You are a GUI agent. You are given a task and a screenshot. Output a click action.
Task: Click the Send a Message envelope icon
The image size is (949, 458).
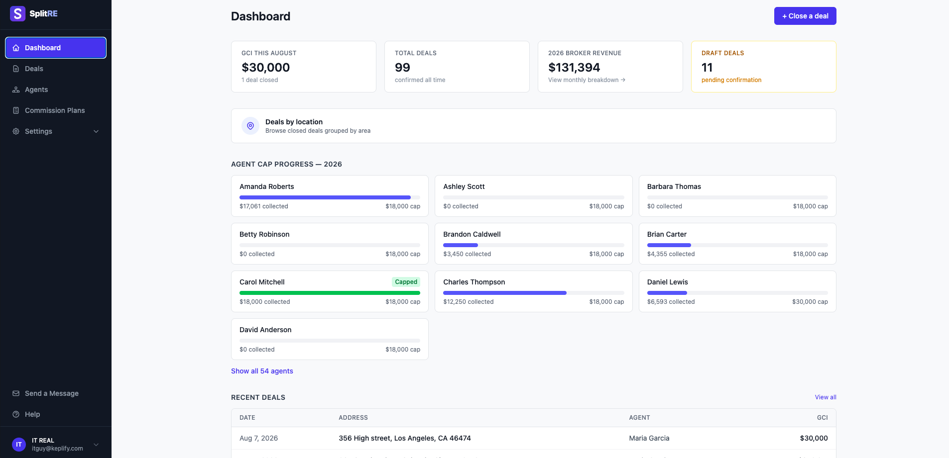16,393
